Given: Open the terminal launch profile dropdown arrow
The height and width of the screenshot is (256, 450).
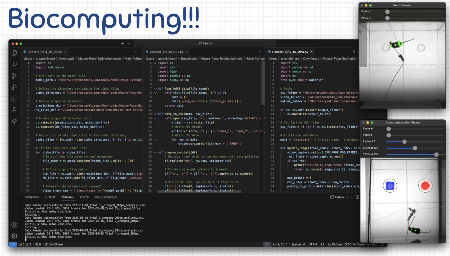Looking at the screenshot, I should [x=352, y=197].
